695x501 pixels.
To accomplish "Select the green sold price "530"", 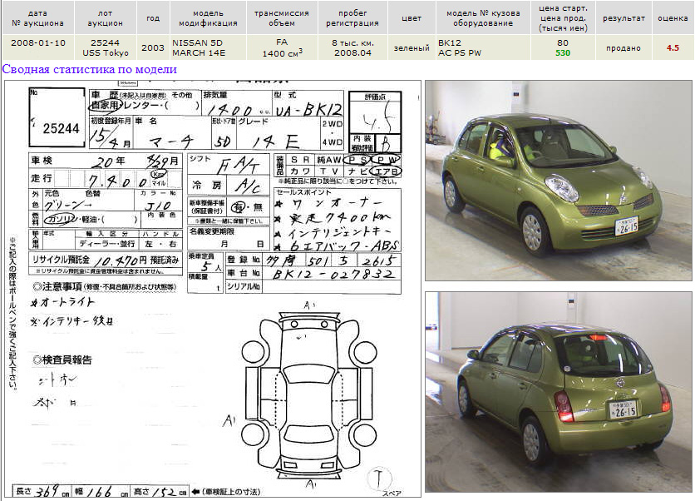I will [x=563, y=52].
